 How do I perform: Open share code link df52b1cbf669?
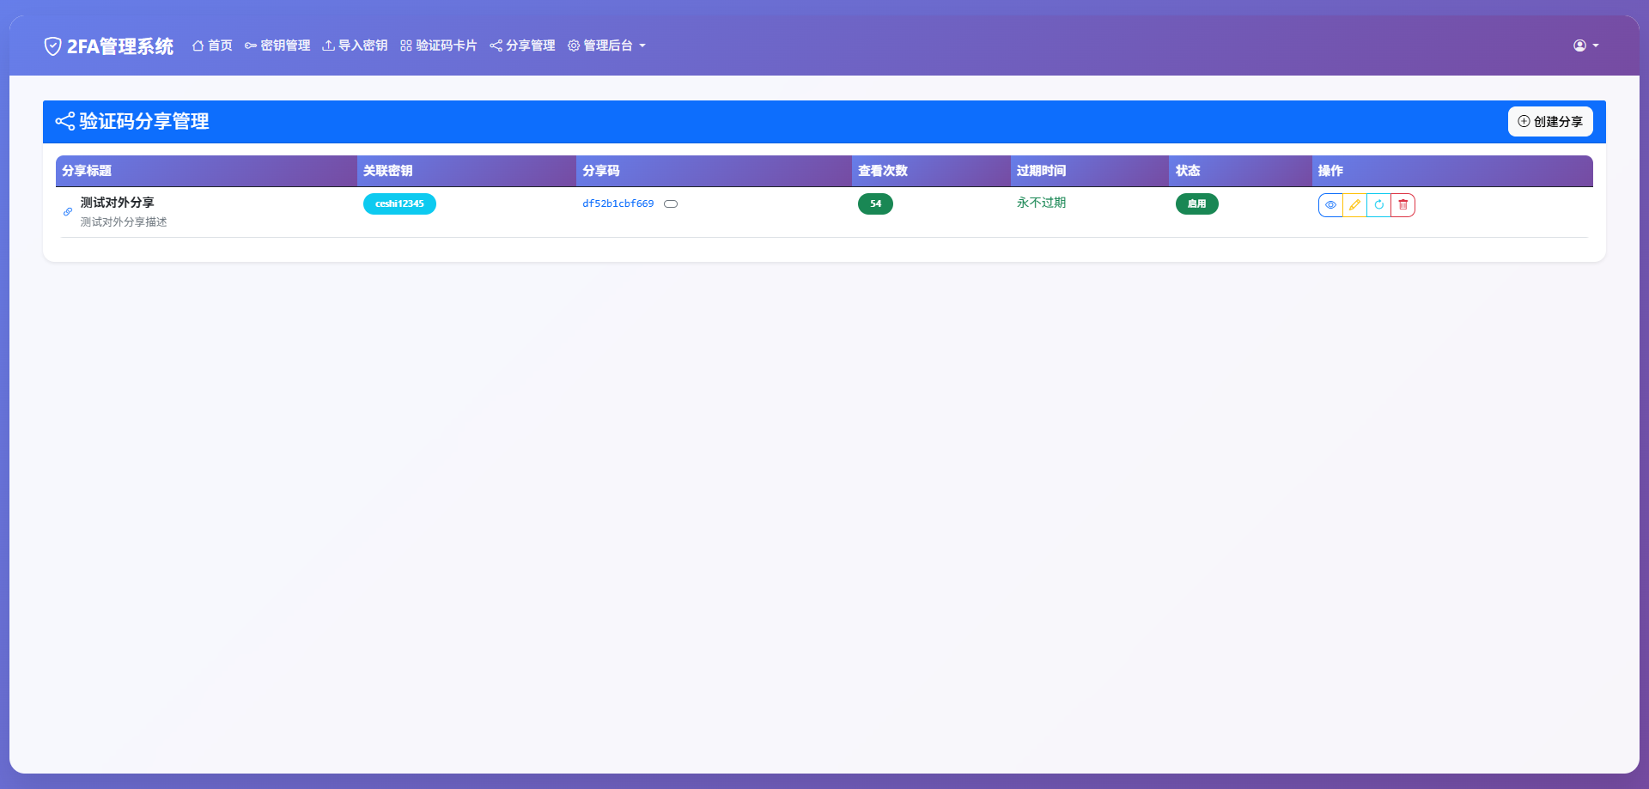[618, 203]
